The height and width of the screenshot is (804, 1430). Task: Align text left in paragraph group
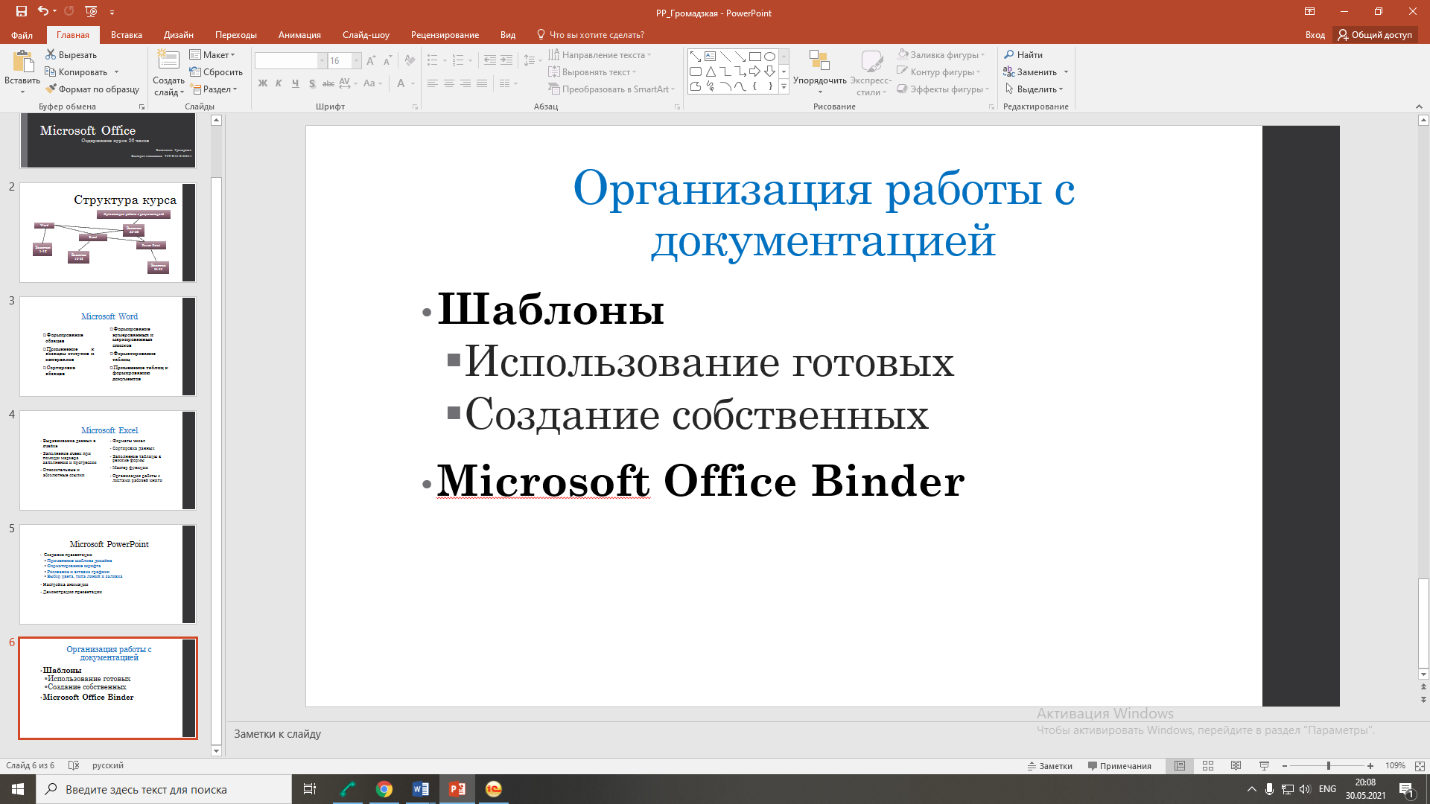click(x=433, y=83)
